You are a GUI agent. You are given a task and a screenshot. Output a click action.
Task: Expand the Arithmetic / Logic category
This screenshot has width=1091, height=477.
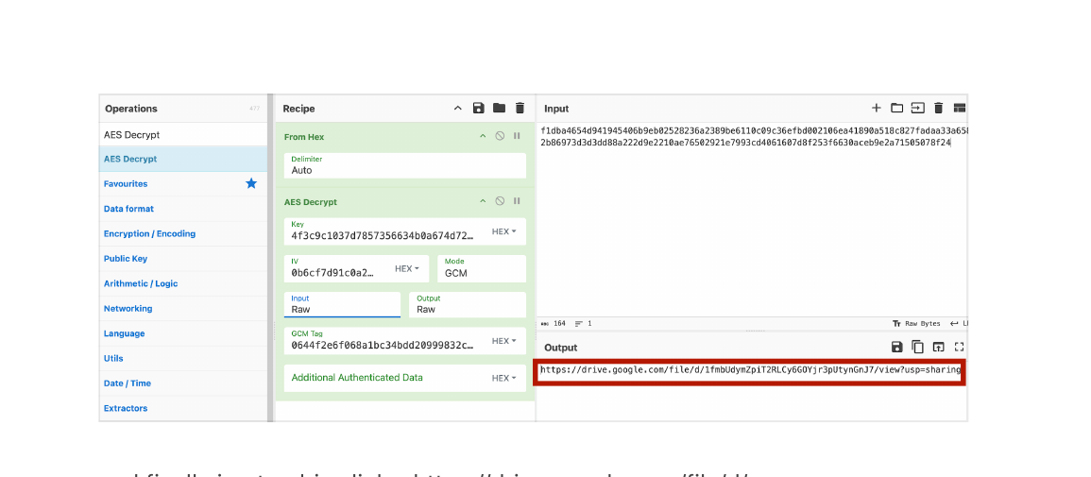tap(183, 283)
